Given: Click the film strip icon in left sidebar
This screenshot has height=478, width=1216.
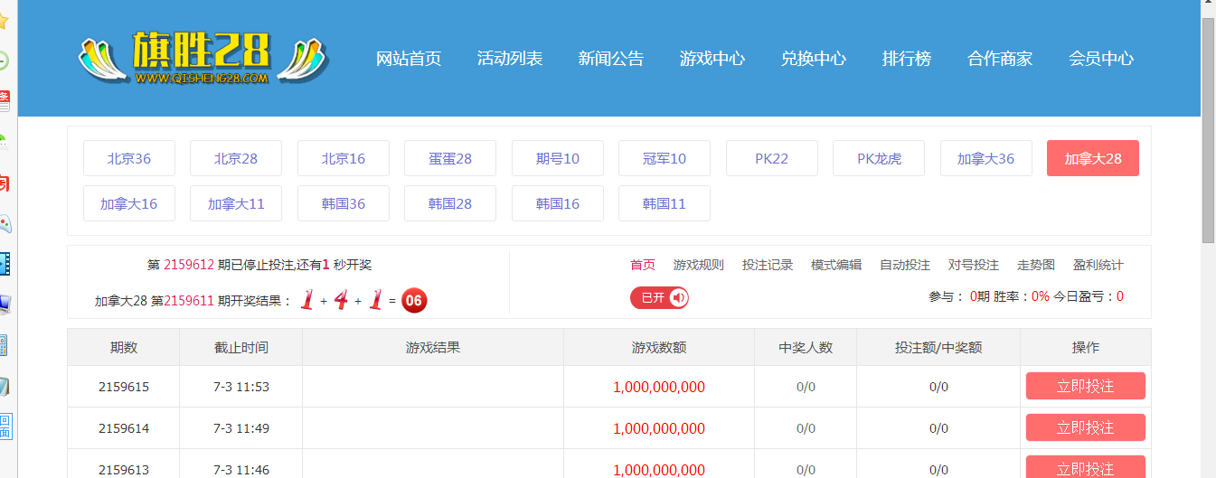Looking at the screenshot, I should pos(5,264).
